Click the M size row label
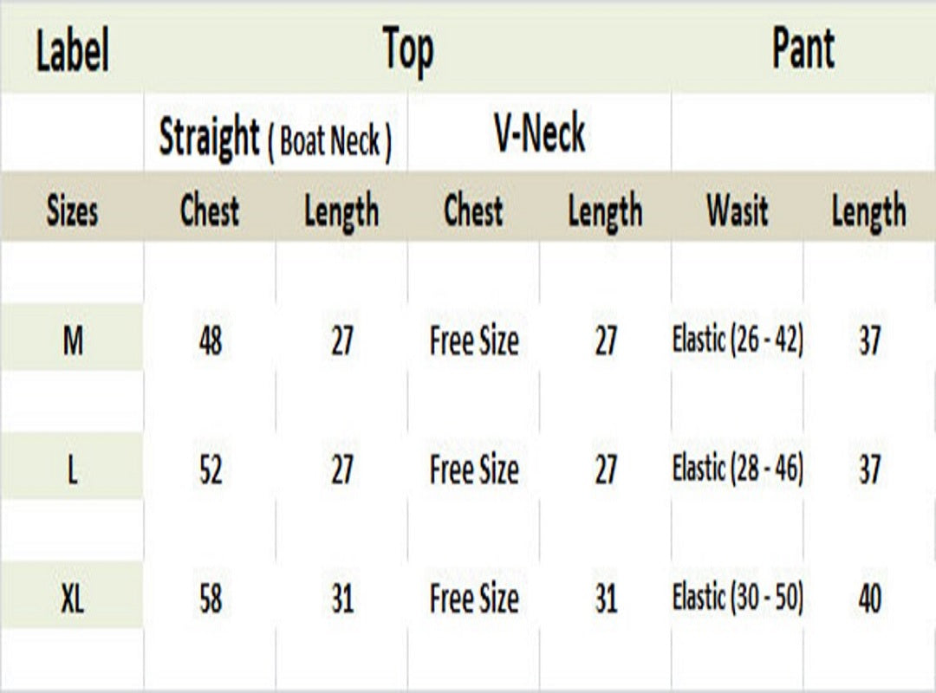Viewport: 936px width, 693px height. click(x=73, y=341)
